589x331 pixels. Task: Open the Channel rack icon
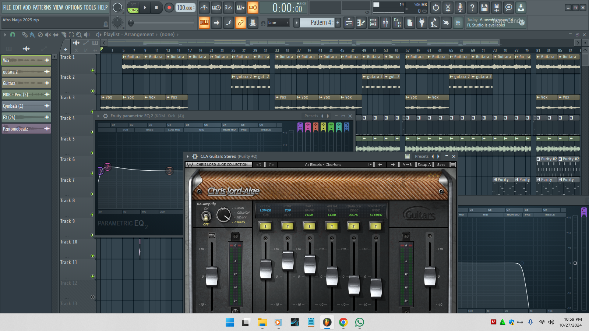click(x=373, y=23)
